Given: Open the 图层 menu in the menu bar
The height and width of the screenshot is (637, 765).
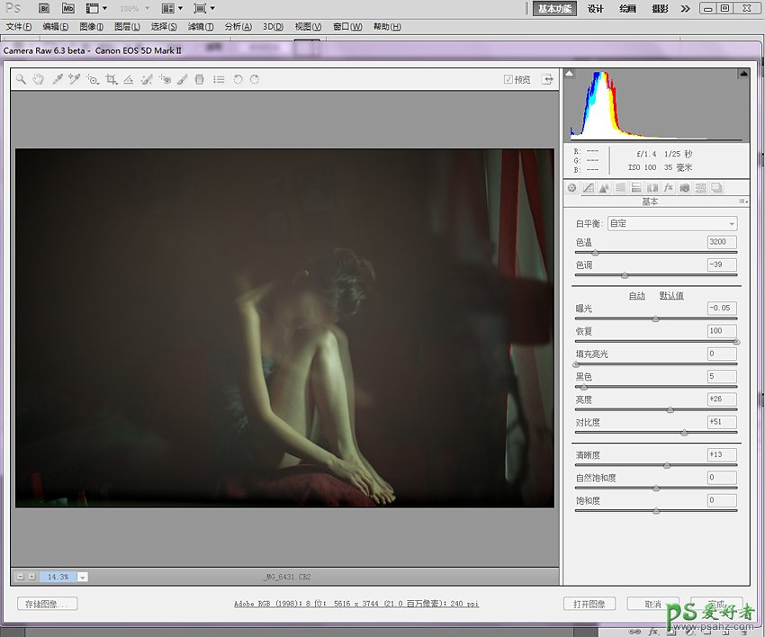Looking at the screenshot, I should click(x=127, y=27).
